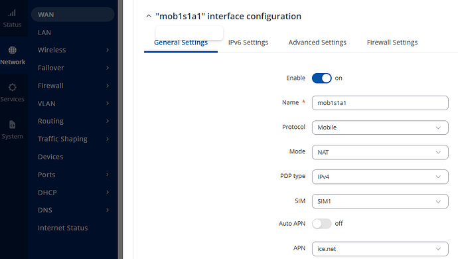458x259 pixels.
Task: Expand the Routing submenu chevron
Action: (108, 121)
